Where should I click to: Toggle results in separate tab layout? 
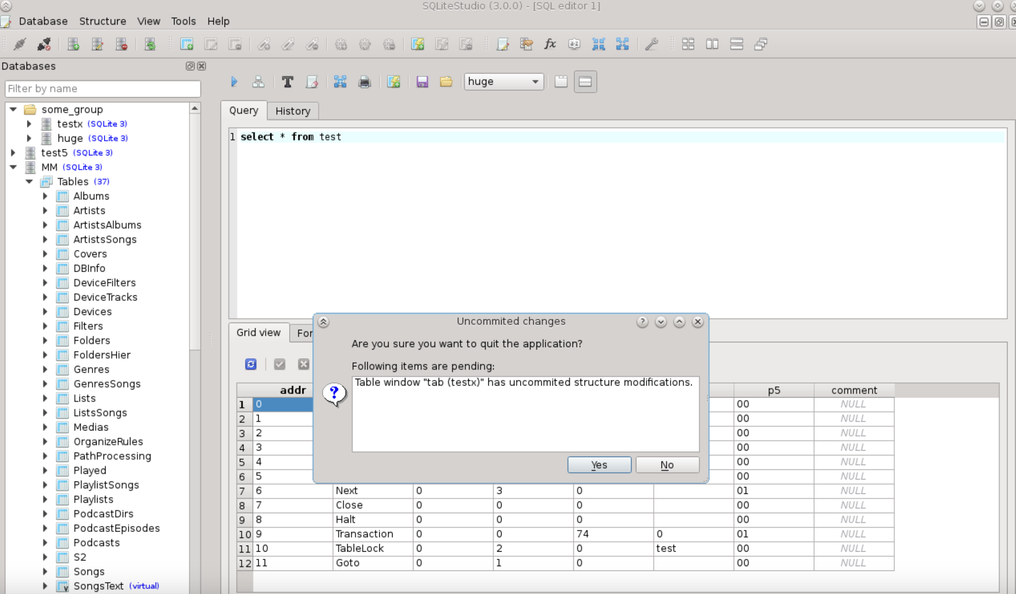(561, 81)
